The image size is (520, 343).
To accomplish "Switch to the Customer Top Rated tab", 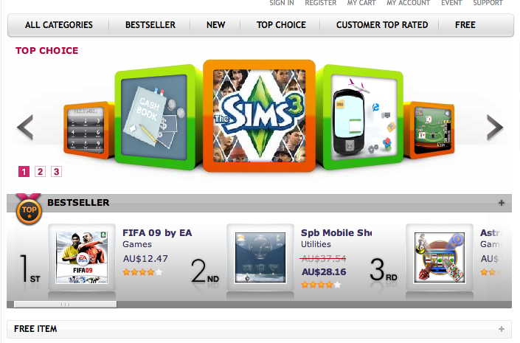I will (x=382, y=25).
